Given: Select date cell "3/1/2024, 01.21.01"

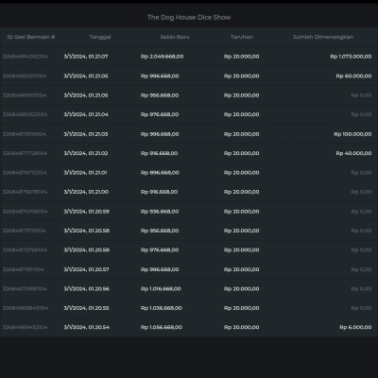Looking at the screenshot, I should 85,173.
